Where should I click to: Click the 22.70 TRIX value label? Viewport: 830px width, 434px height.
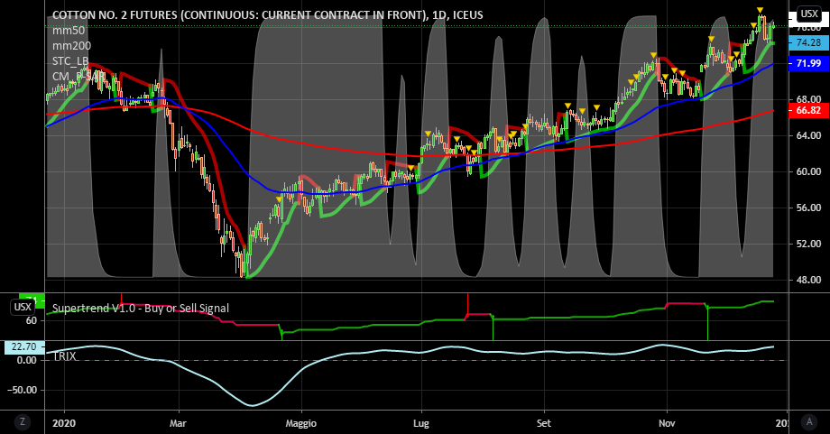[22, 346]
